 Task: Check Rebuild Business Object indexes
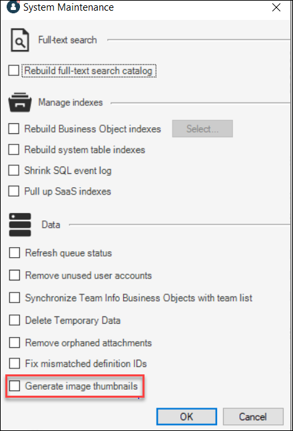(x=14, y=129)
